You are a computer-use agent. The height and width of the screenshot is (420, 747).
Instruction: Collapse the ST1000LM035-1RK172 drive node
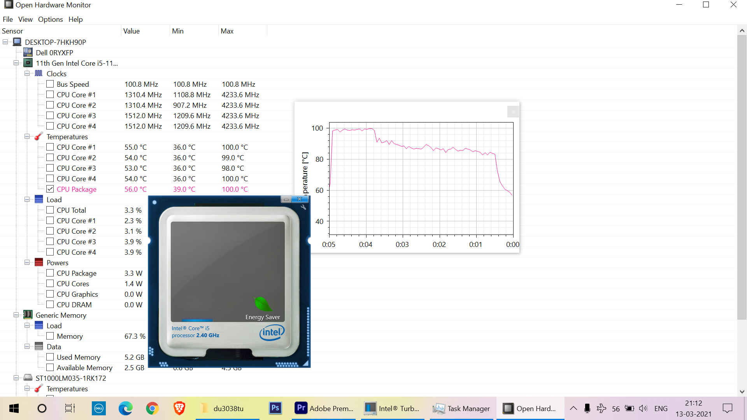point(16,378)
